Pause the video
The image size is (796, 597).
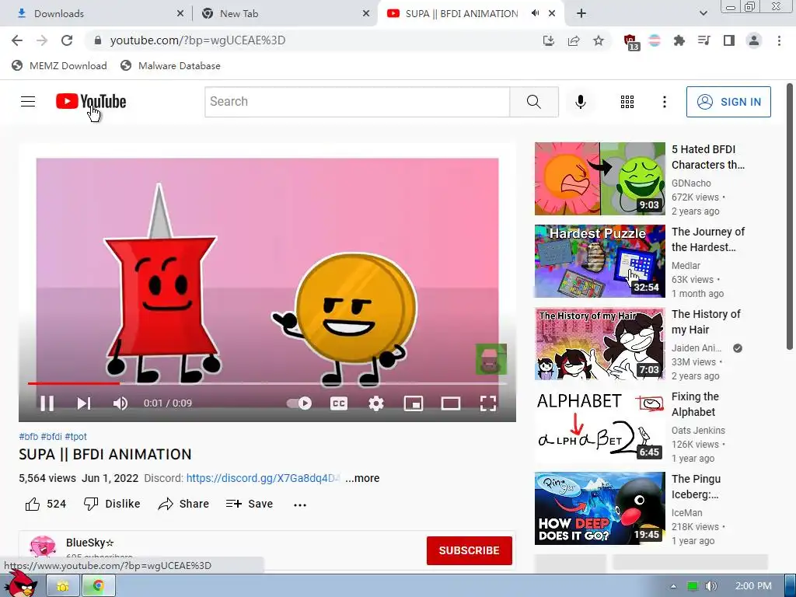pyautogui.click(x=47, y=403)
